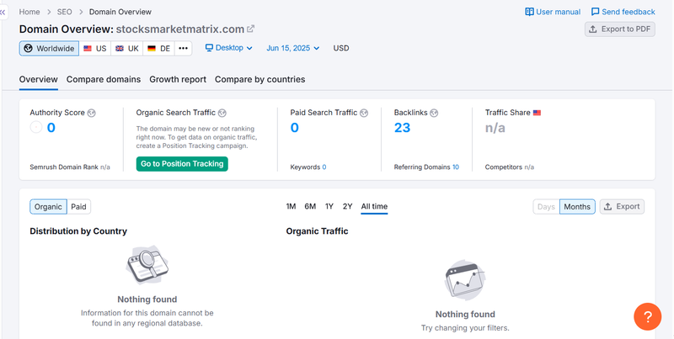Open external link icon beside stocksmarketmatrix.com
The width and height of the screenshot is (674, 339).
pos(250,29)
